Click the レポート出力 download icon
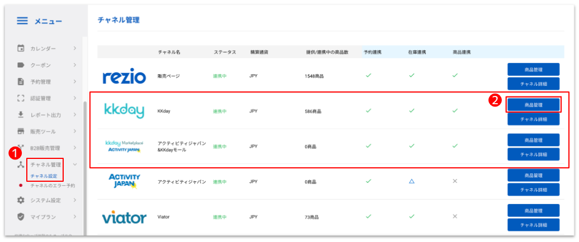The width and height of the screenshot is (579, 242). pos(21,115)
